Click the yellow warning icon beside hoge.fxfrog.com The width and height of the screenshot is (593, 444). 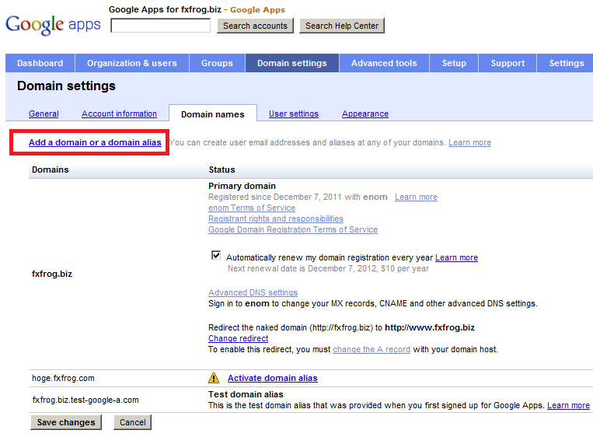pyautogui.click(x=215, y=378)
